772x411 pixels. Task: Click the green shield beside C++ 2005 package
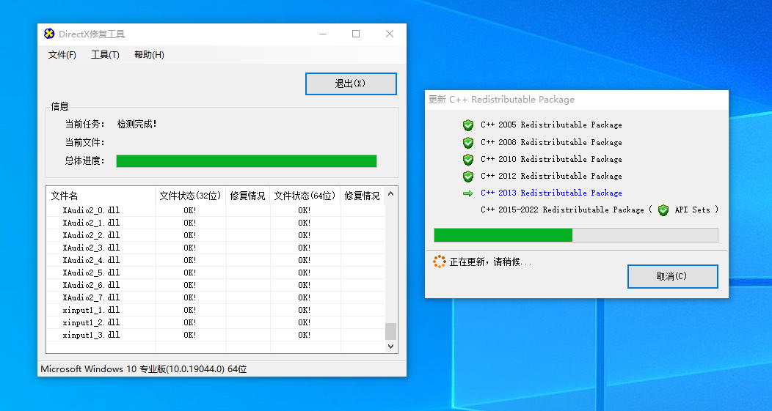coord(467,125)
